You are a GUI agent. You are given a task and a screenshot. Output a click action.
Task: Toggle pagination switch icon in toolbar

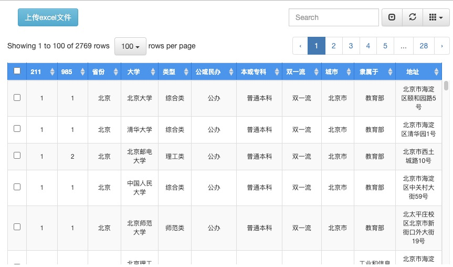click(x=392, y=17)
